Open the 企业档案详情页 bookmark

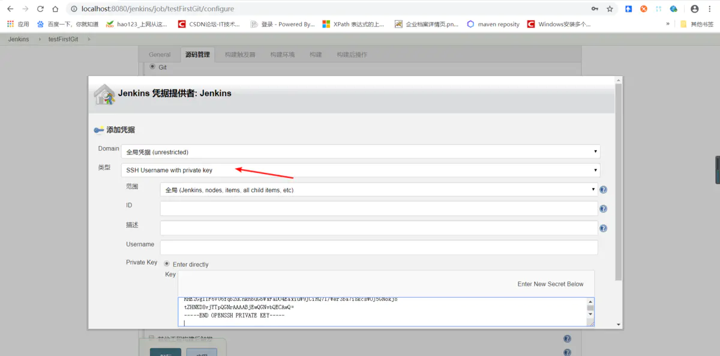point(427,25)
